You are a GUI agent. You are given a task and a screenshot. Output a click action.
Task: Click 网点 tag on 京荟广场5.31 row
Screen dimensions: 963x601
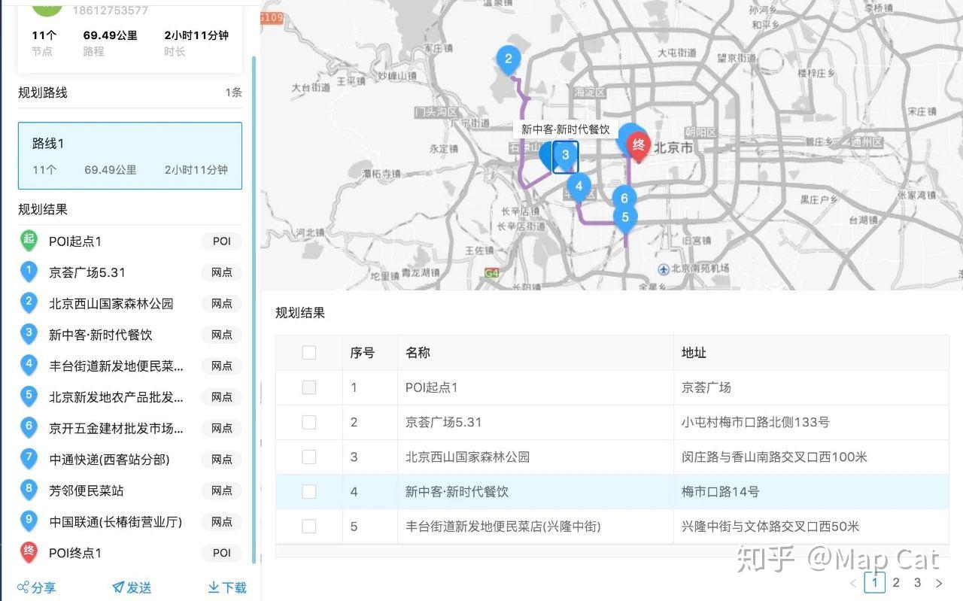(x=222, y=272)
